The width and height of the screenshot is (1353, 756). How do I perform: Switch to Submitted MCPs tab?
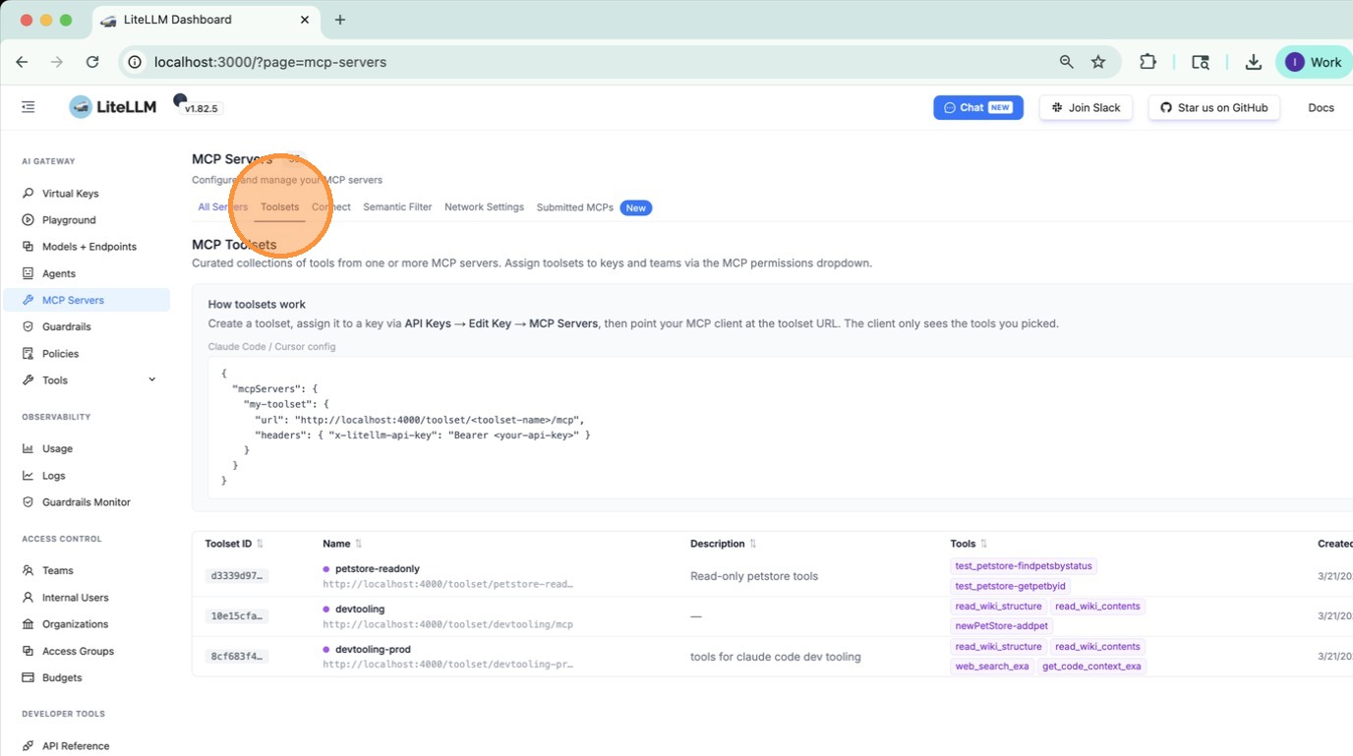594,207
